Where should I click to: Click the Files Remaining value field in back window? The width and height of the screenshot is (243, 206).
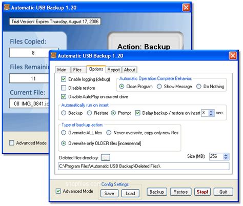pyautogui.click(x=29, y=78)
